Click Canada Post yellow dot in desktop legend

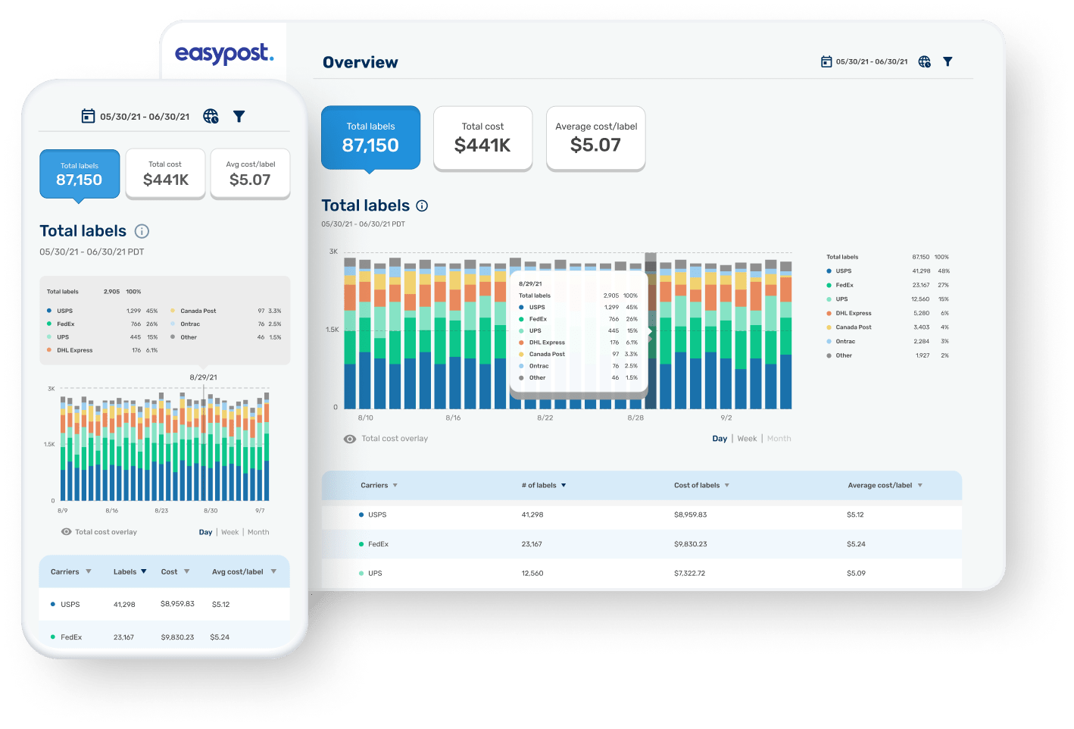click(829, 327)
